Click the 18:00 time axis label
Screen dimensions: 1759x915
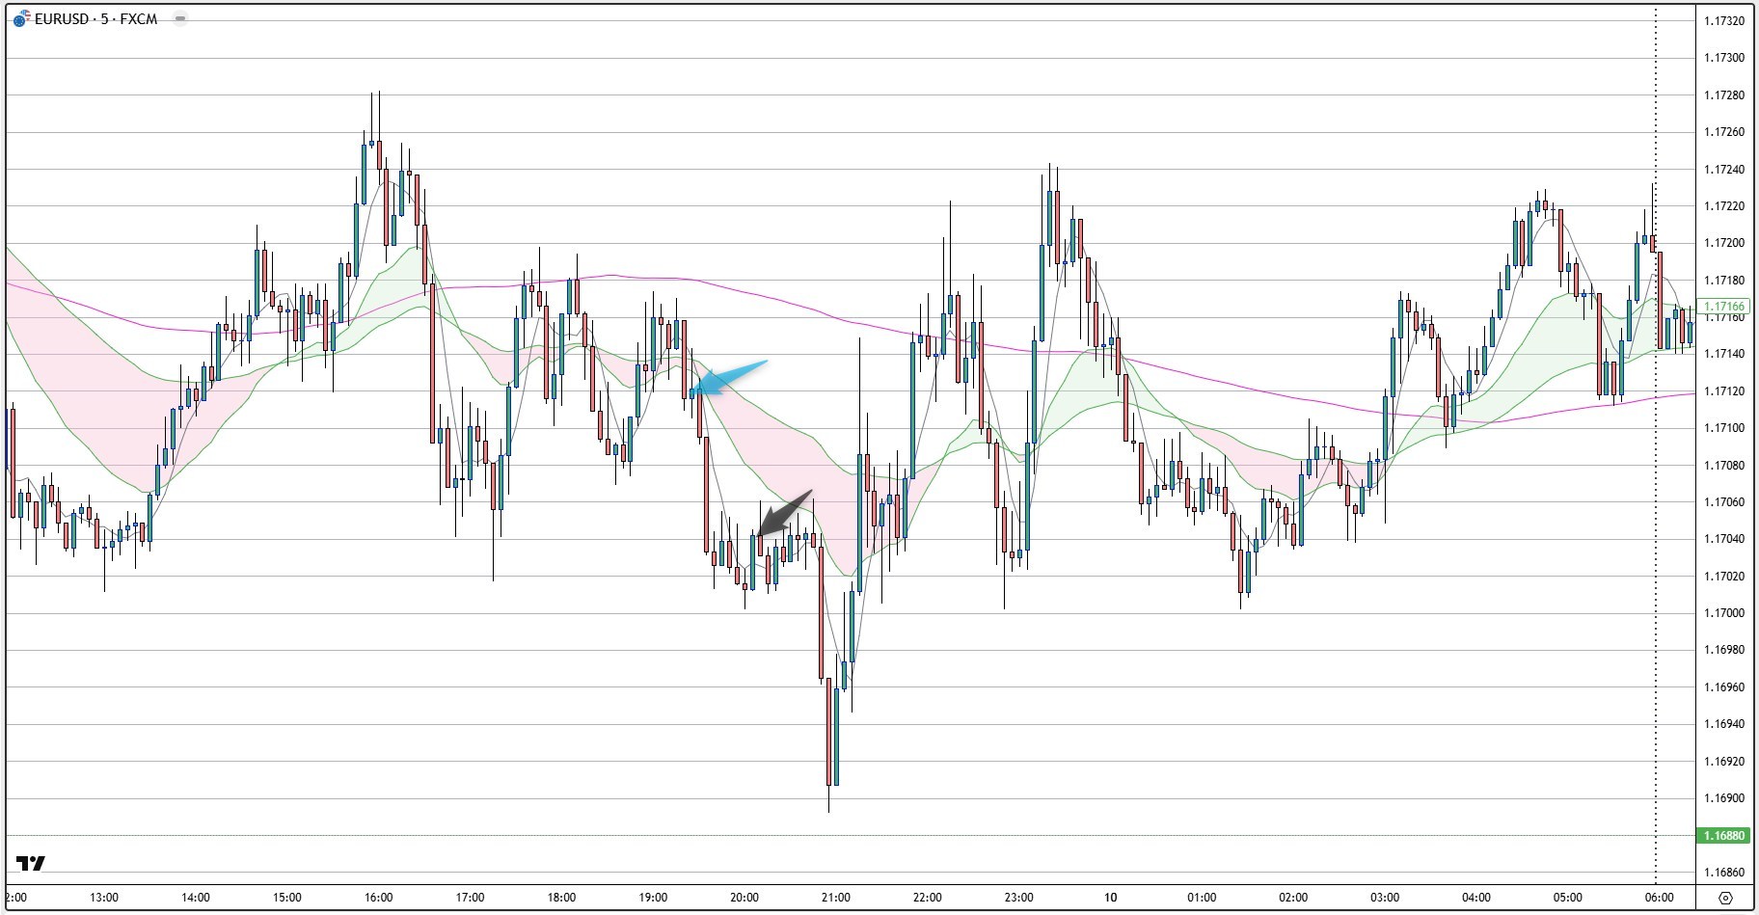tap(561, 898)
